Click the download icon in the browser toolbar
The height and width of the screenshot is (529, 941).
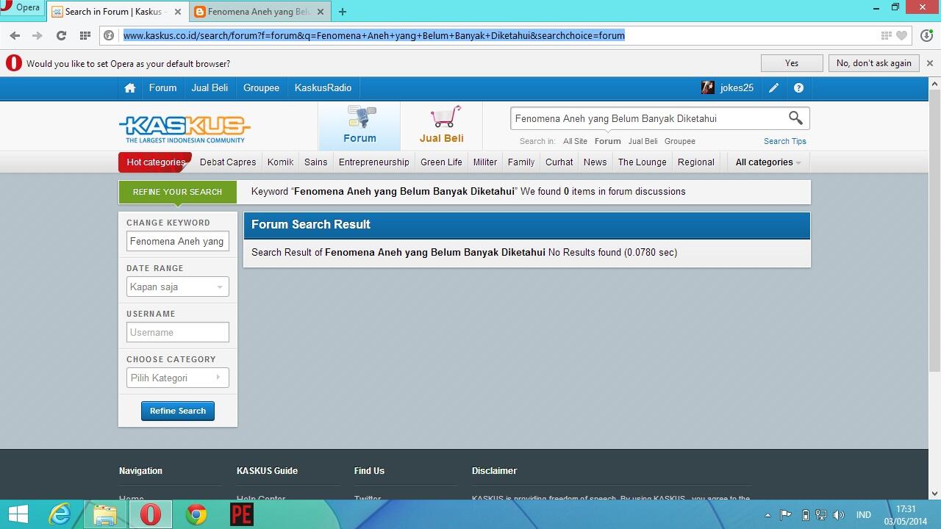(x=926, y=35)
